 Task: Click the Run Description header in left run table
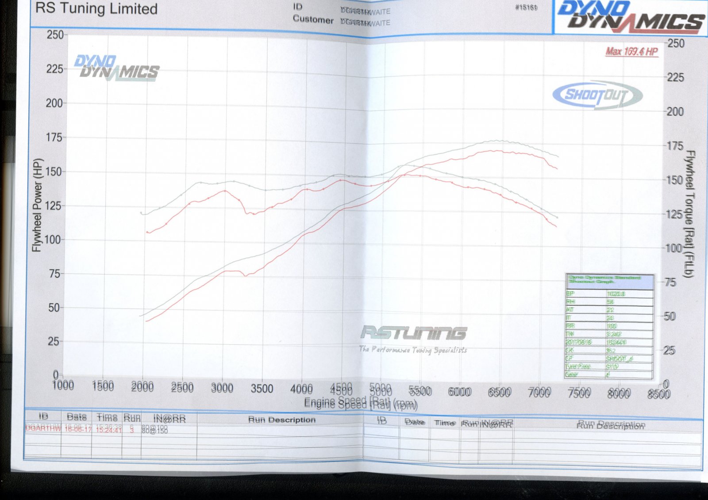pyautogui.click(x=281, y=420)
